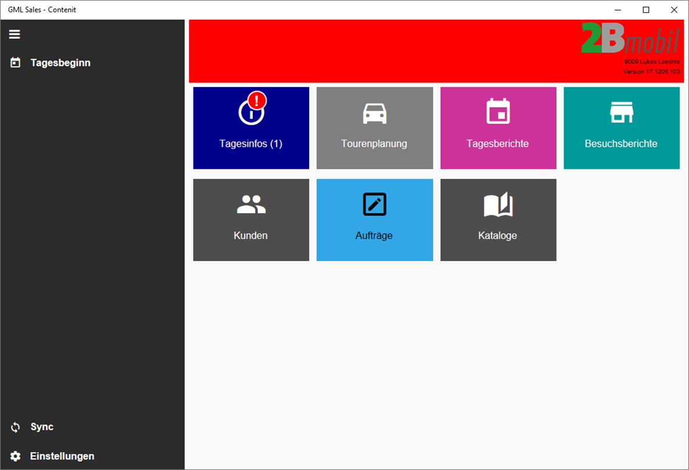Maximize the GML Sales window
Viewport: 689px width, 470px height.
pos(646,10)
